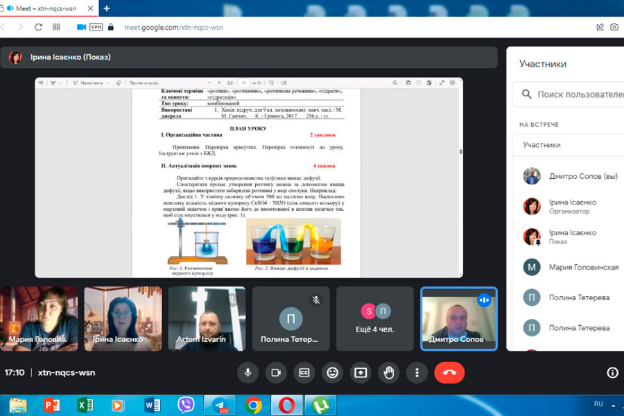This screenshot has width=624, height=416.
Task: Click the Ещё 4 чел. tile
Action: point(375,318)
